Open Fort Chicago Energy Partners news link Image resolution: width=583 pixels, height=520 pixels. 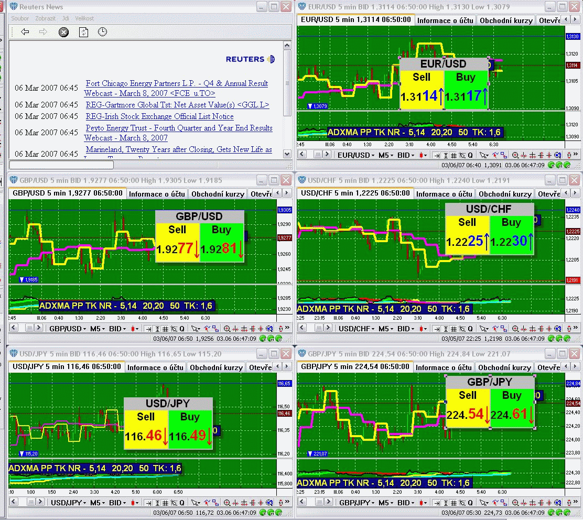(x=176, y=89)
